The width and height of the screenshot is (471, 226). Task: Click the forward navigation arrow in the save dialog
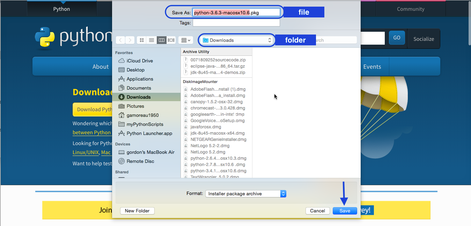(130, 40)
